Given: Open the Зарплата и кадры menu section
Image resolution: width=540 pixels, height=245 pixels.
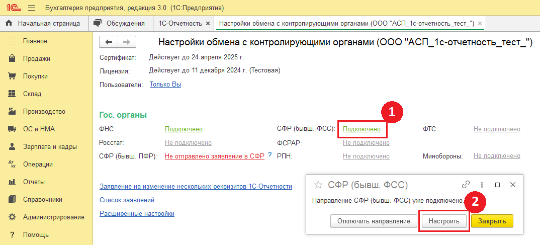Looking at the screenshot, I should click(50, 146).
